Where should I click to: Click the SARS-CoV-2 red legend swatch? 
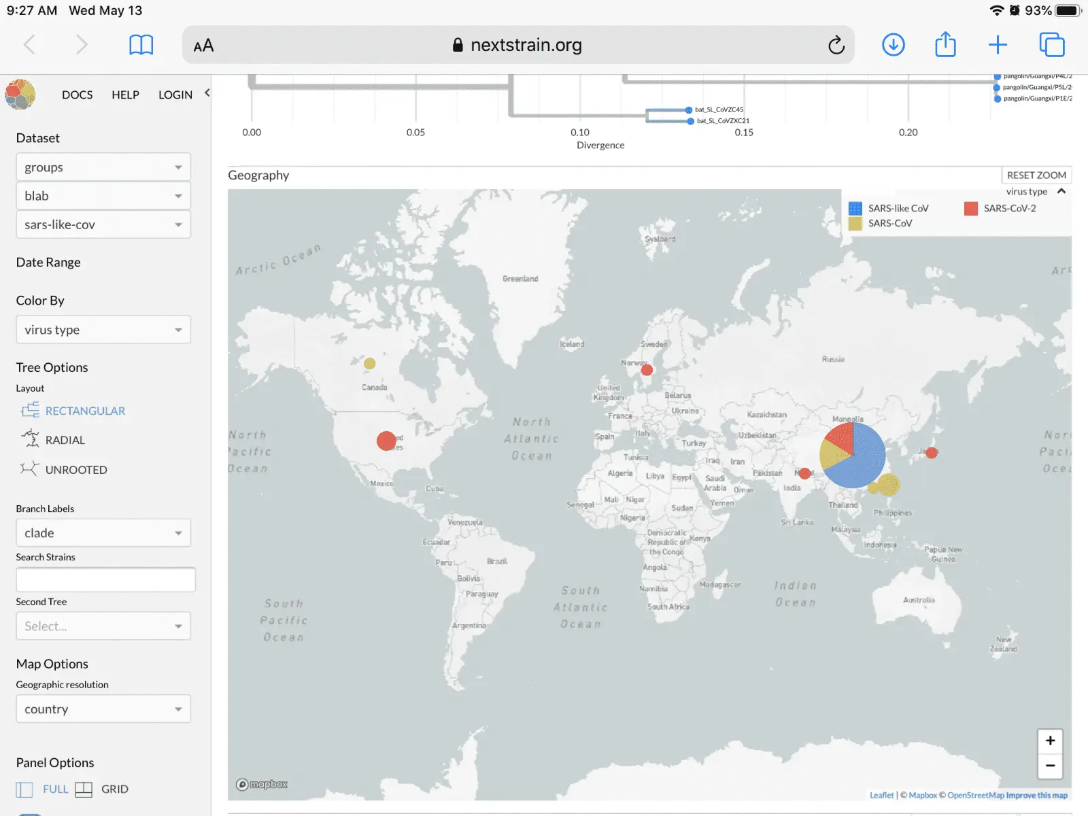(x=970, y=208)
